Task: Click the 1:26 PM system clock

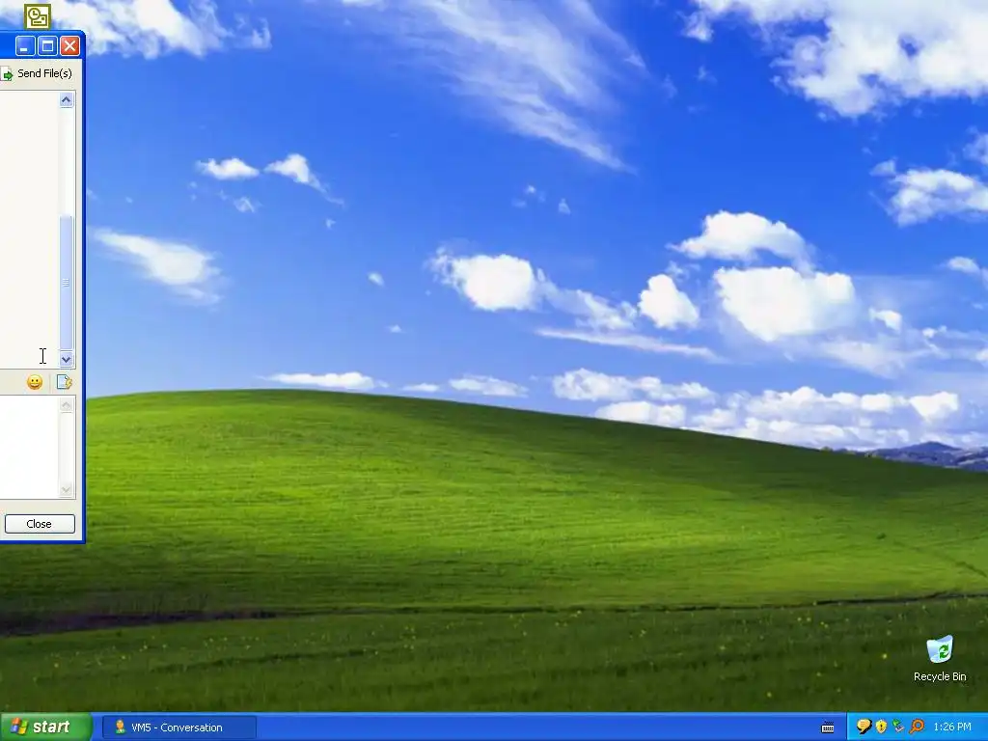Action: (951, 727)
